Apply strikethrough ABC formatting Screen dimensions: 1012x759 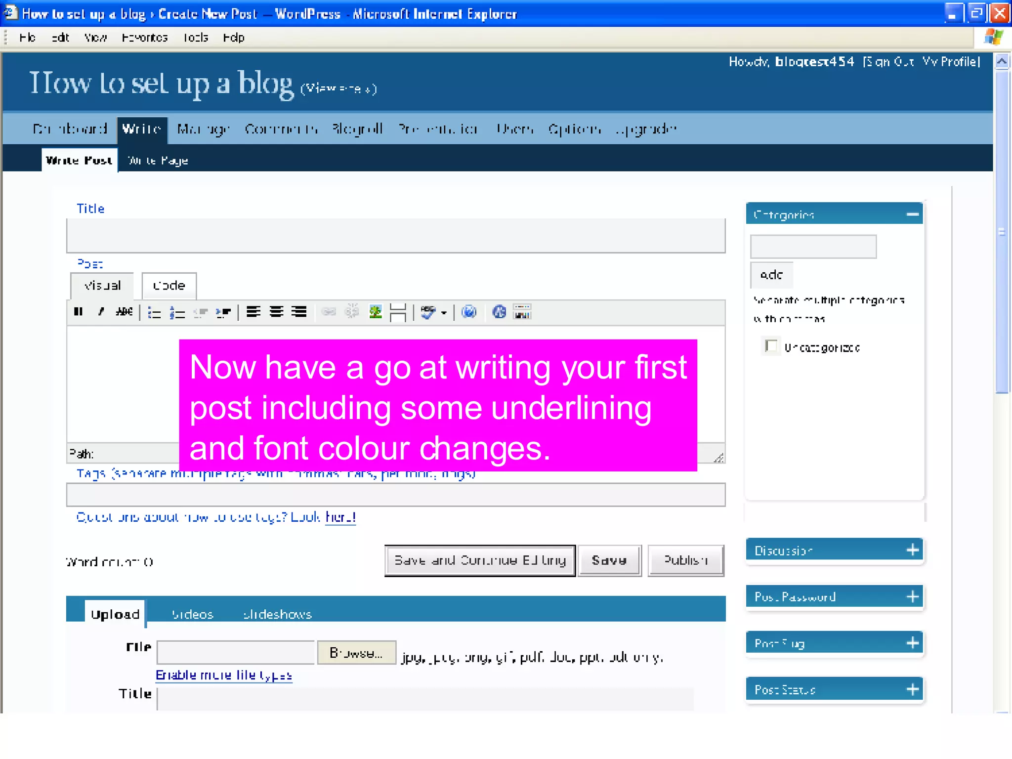point(124,312)
